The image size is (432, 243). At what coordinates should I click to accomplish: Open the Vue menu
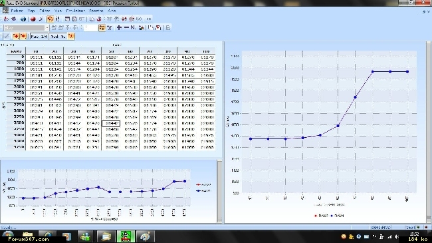coord(58,11)
